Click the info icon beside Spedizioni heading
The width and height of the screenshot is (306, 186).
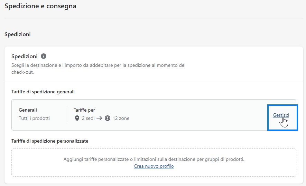click(x=44, y=56)
